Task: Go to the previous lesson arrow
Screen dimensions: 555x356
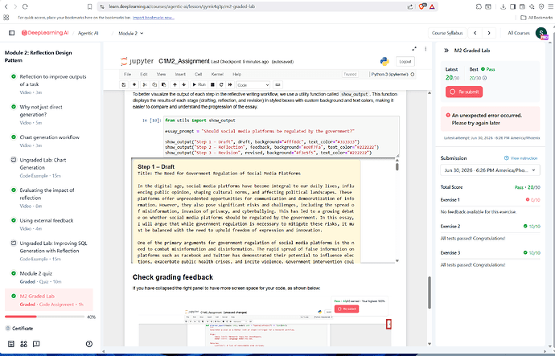Action: coord(475,33)
